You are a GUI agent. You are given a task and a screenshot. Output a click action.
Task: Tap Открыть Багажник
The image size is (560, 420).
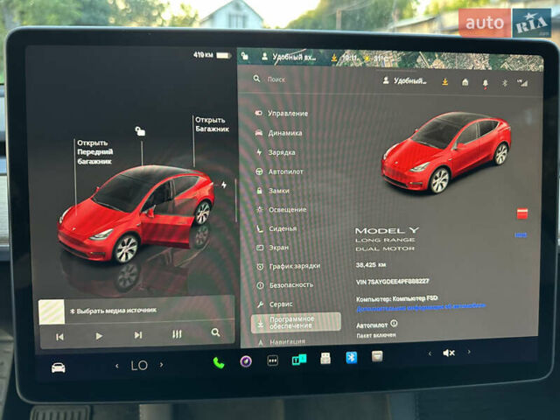click(212, 124)
